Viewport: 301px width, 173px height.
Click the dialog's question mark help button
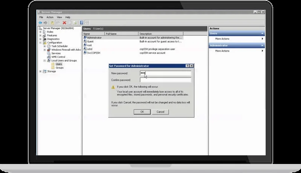click(x=187, y=66)
